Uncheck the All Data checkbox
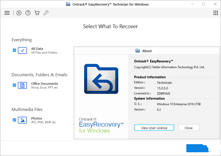The width and height of the screenshot is (221, 156). pos(14,50)
